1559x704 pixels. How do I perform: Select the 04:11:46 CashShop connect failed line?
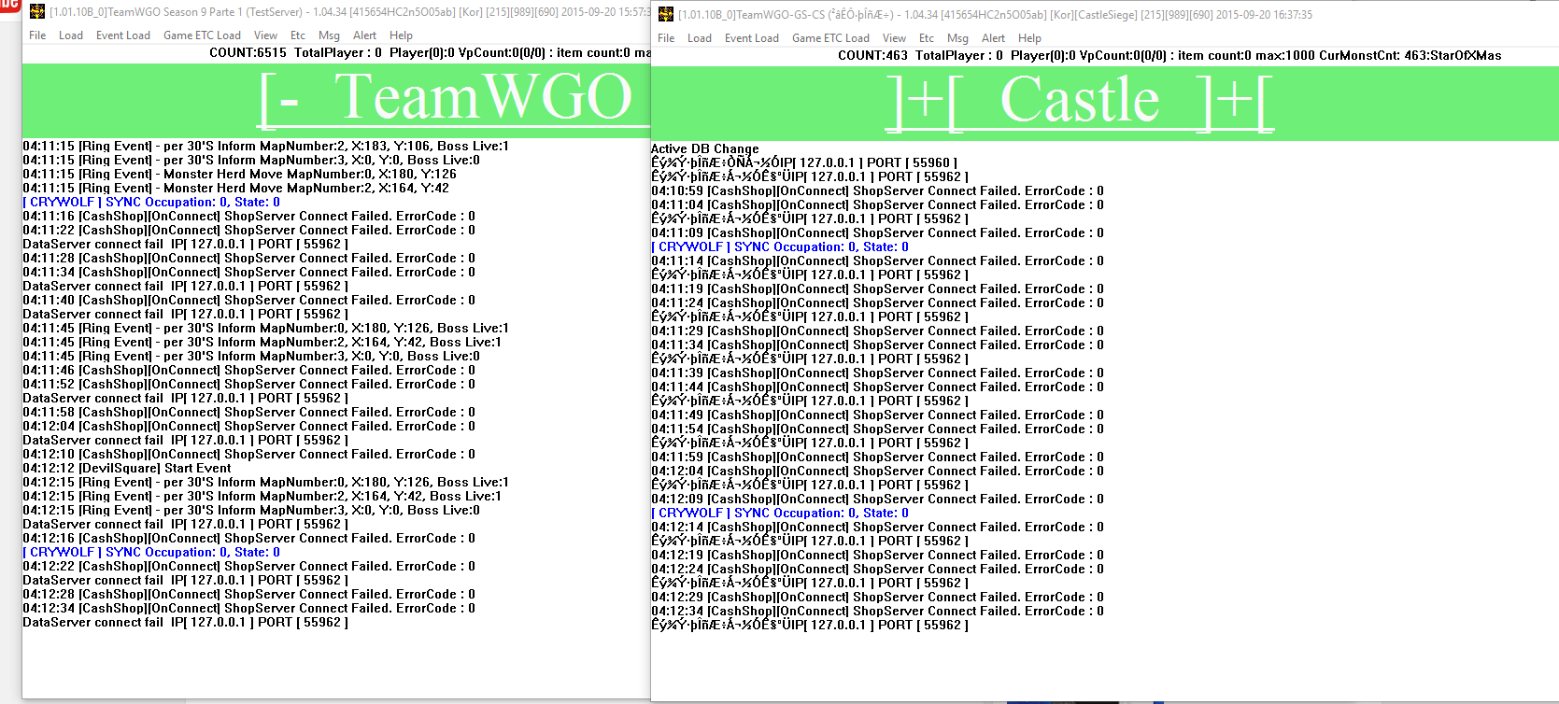click(x=249, y=370)
